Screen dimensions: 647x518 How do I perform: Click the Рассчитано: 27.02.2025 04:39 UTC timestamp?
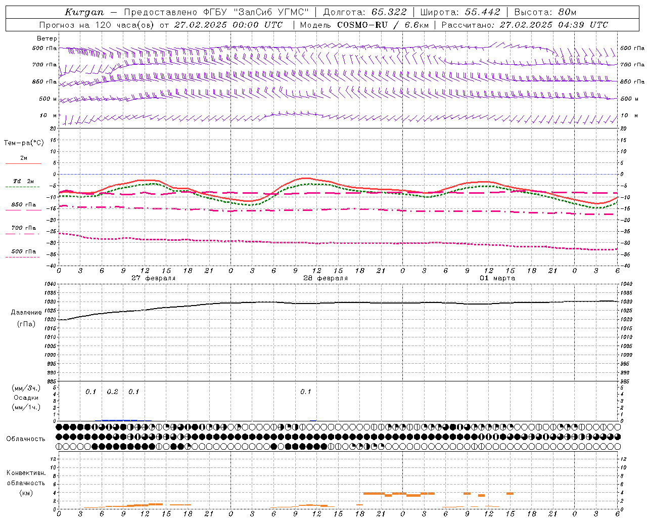[525, 25]
